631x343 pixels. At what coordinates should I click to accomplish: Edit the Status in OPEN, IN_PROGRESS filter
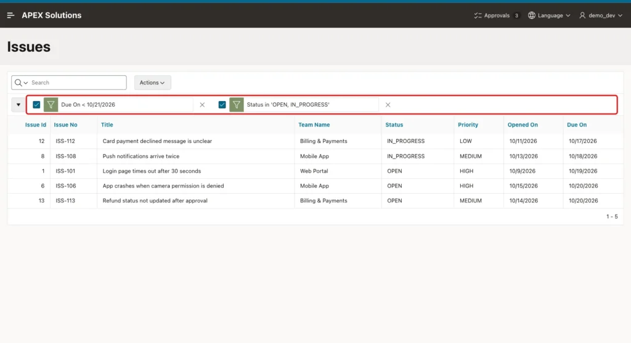point(288,105)
